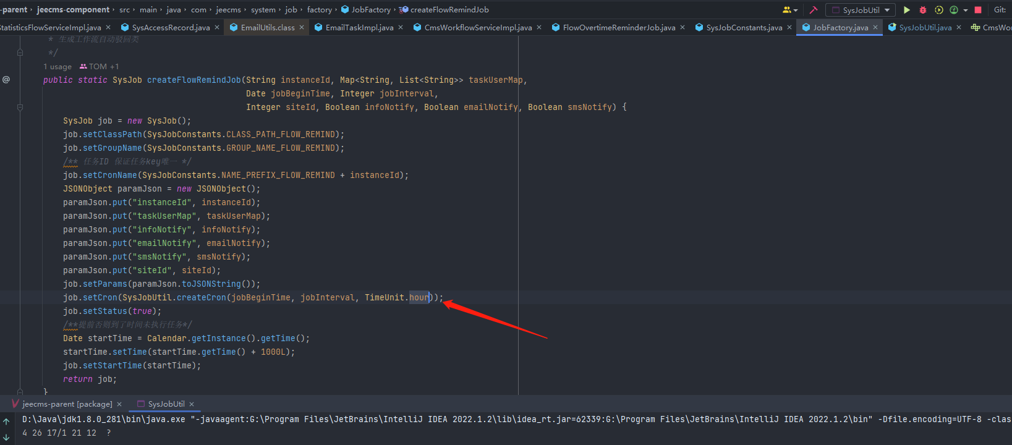Image resolution: width=1012 pixels, height=445 pixels.
Task: Click the down arrow in the Run panel
Action: click(x=6, y=437)
